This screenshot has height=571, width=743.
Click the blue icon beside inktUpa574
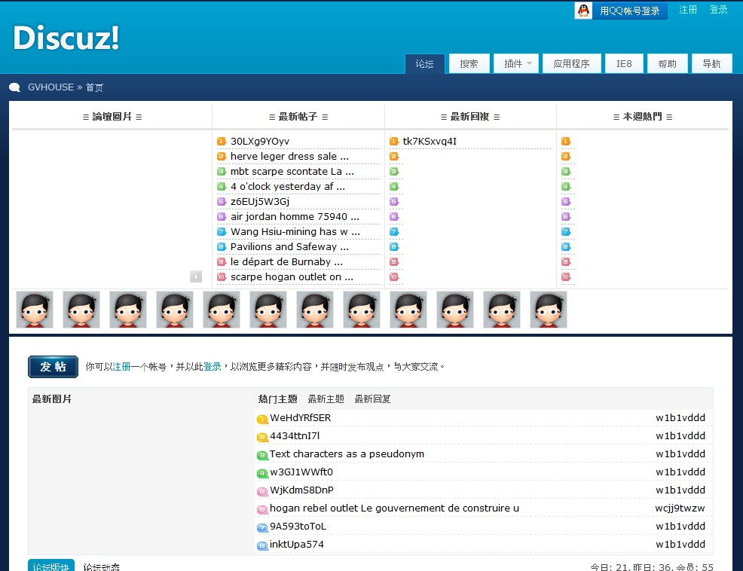click(x=262, y=545)
